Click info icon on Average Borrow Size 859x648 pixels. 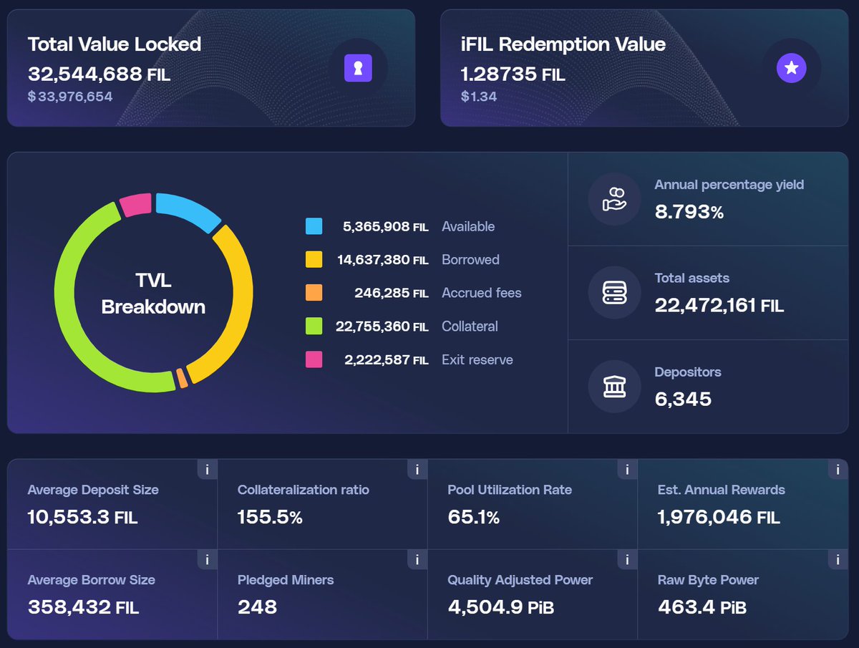207,560
